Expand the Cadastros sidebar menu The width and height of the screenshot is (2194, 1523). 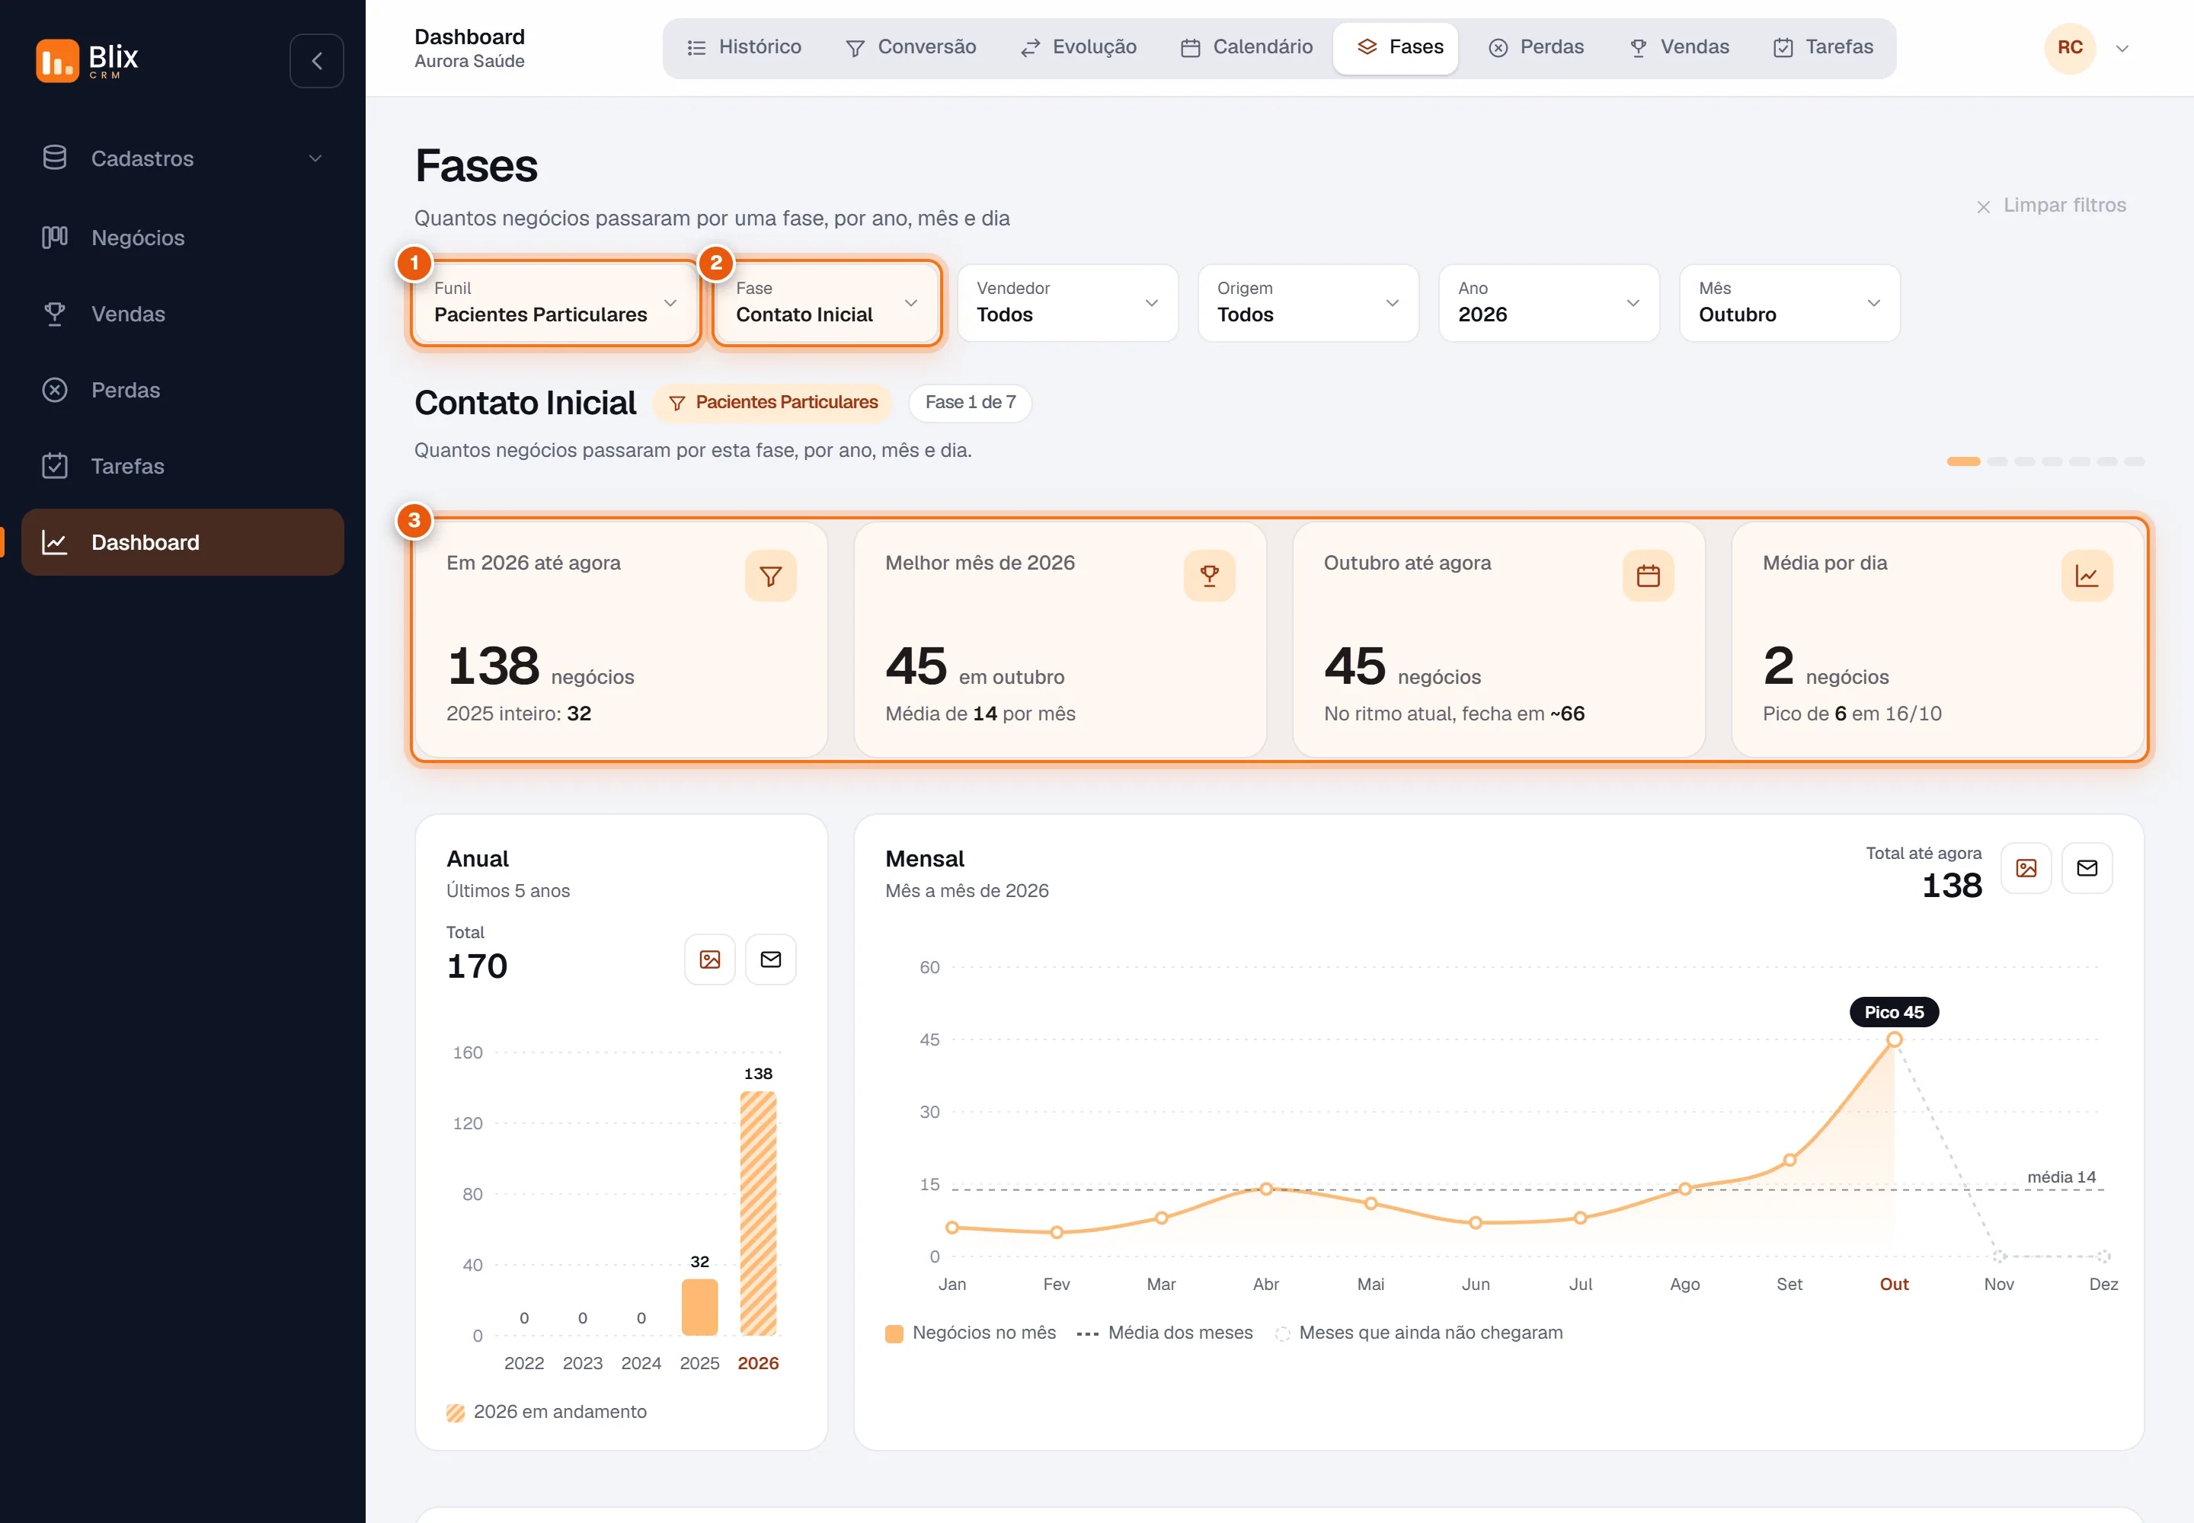pos(182,158)
